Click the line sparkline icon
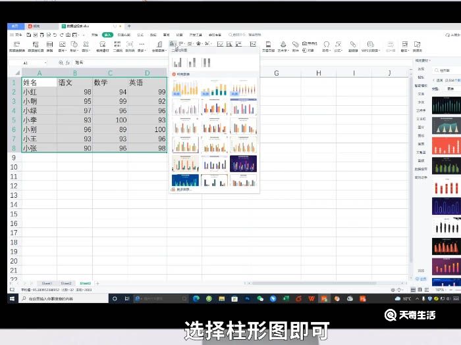 click(x=220, y=44)
